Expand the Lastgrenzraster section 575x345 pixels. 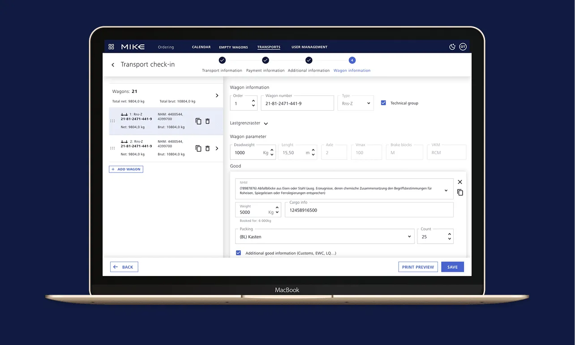tap(266, 124)
